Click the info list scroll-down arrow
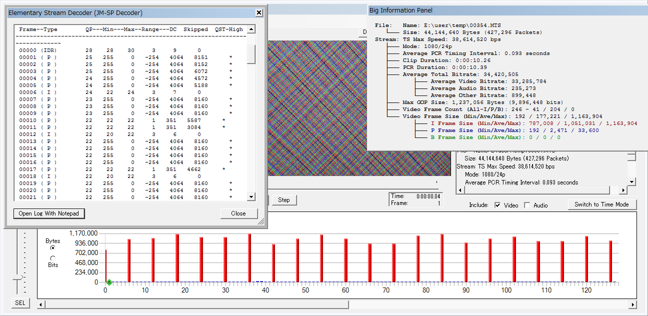The width and height of the screenshot is (648, 316). pyautogui.click(x=631, y=182)
